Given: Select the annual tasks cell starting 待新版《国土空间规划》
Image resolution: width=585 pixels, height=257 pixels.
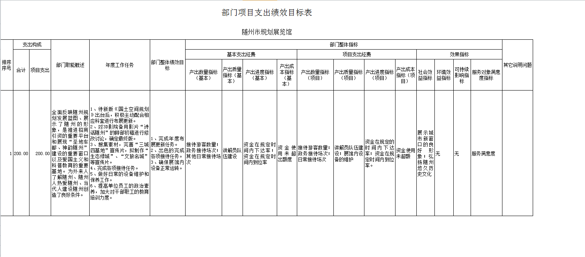Looking at the screenshot, I should tap(120, 153).
